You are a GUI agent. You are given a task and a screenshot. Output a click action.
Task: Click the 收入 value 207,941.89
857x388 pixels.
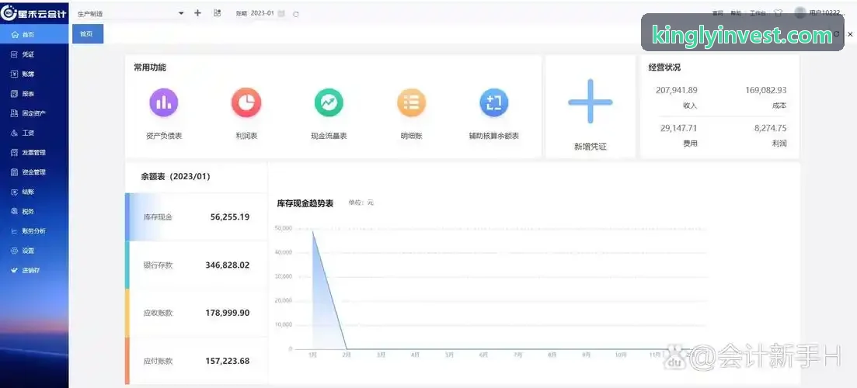tap(677, 90)
